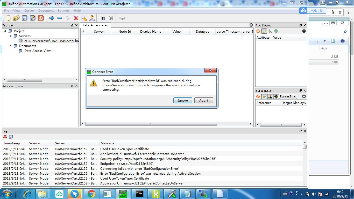Open the command prompt from the taskbar

[139, 194]
